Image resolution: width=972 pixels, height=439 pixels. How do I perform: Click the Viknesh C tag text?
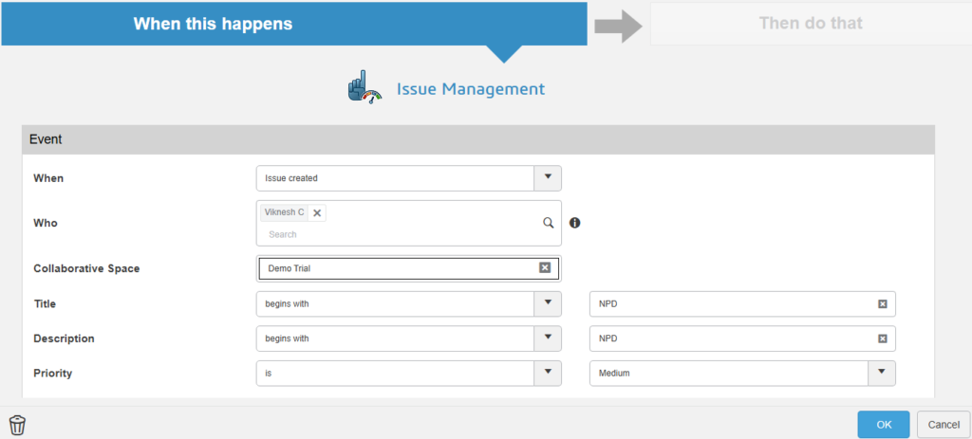(284, 212)
